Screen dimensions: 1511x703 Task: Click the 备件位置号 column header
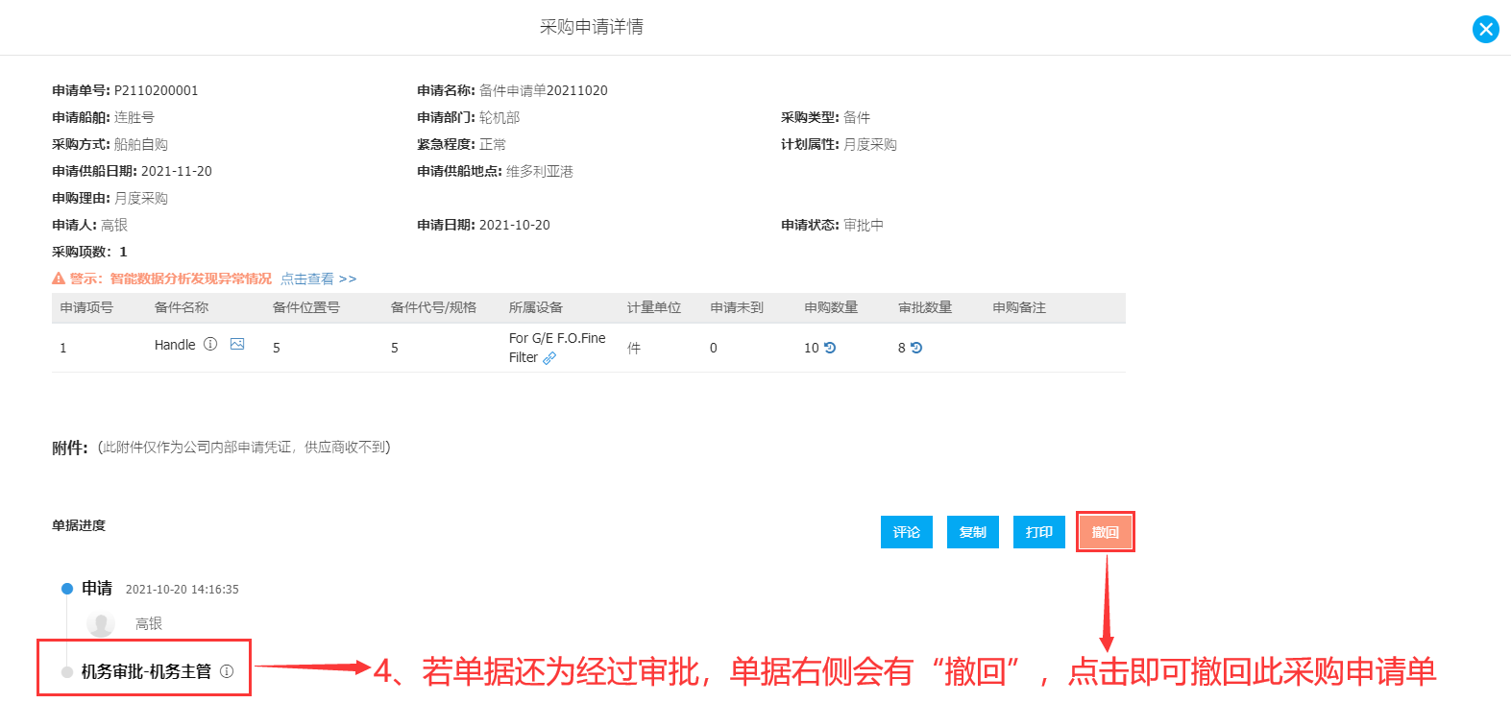[x=306, y=307]
